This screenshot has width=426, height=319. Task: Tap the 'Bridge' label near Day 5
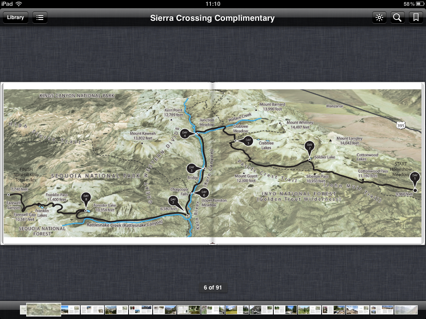coord(193,178)
